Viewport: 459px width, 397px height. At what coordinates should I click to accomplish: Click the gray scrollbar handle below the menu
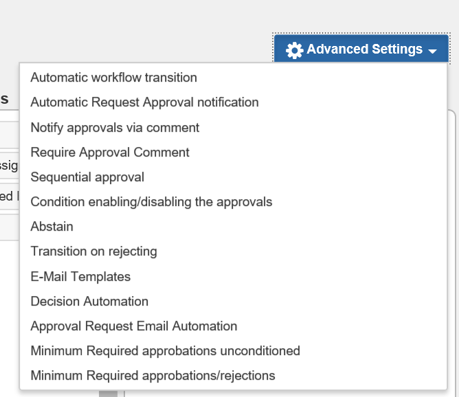point(108,394)
